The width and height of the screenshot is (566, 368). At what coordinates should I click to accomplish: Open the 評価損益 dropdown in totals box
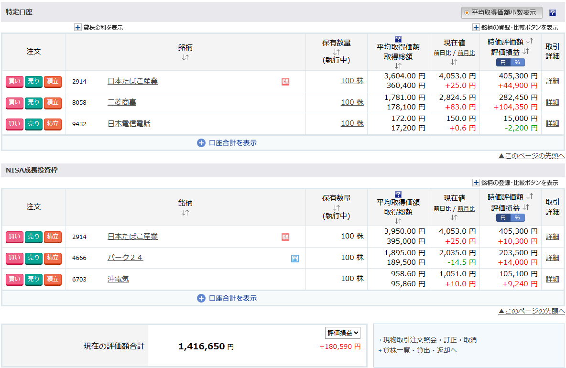coord(343,333)
